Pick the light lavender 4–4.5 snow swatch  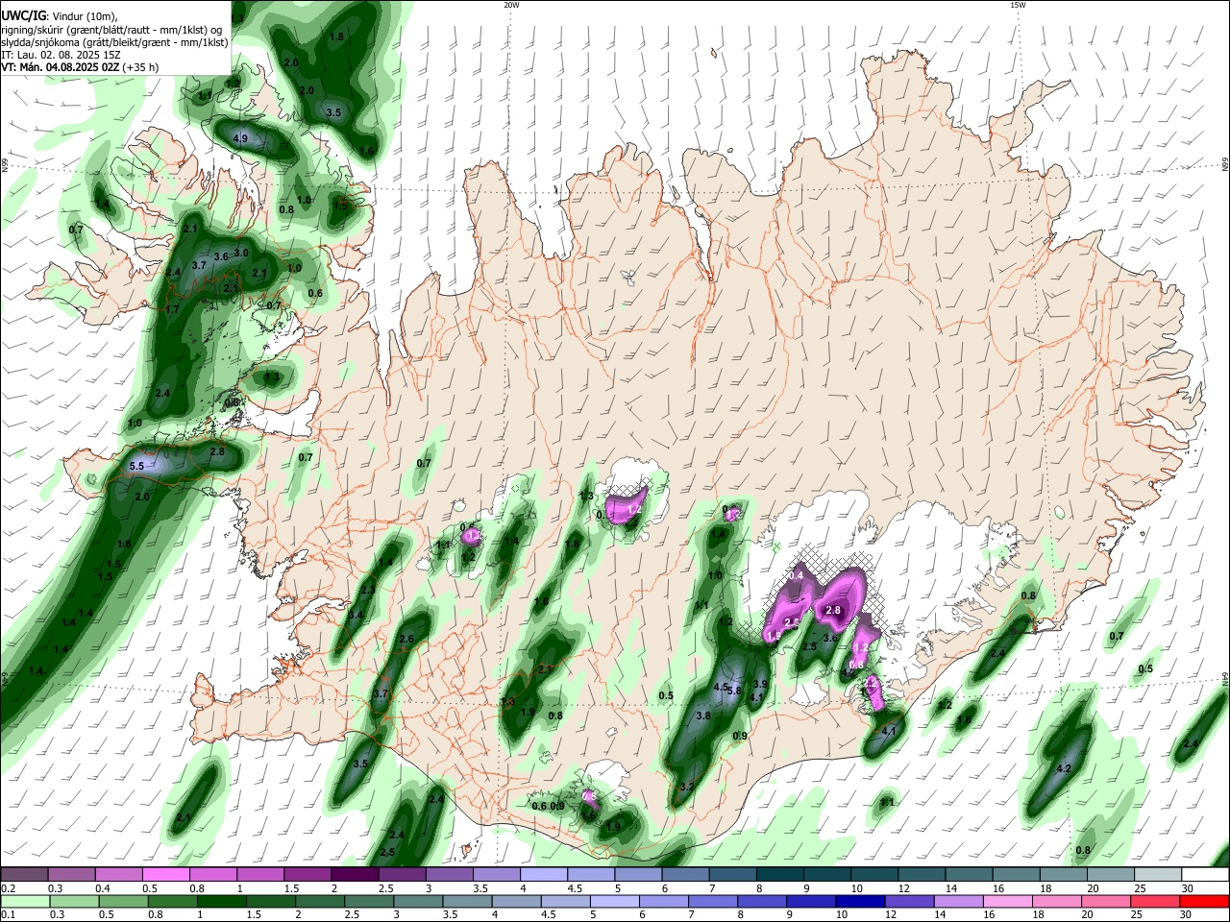click(542, 875)
